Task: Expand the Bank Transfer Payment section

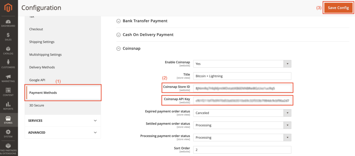Action: (145, 21)
